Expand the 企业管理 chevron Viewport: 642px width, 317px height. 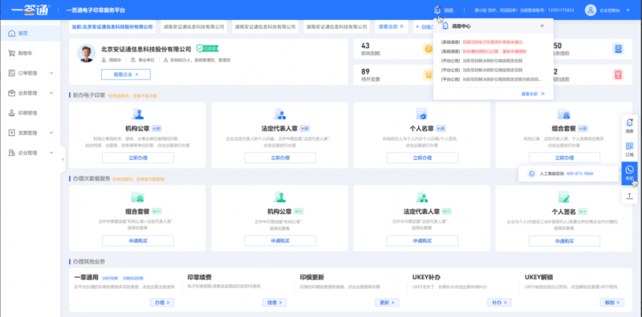pyautogui.click(x=51, y=153)
